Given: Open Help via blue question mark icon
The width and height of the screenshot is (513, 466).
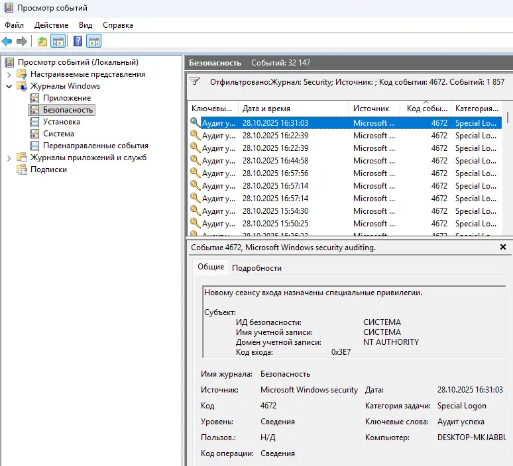Looking at the screenshot, I should pos(78,42).
